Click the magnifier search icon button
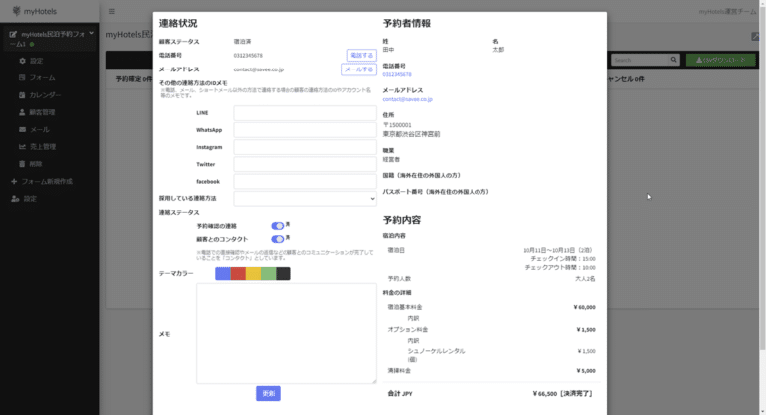766x415 pixels. pos(674,60)
